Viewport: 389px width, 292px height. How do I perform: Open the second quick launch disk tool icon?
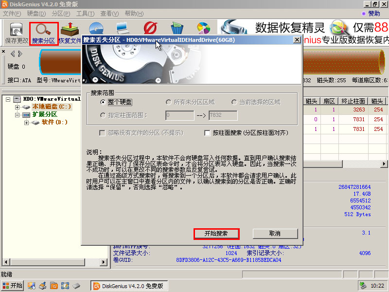(x=43, y=286)
